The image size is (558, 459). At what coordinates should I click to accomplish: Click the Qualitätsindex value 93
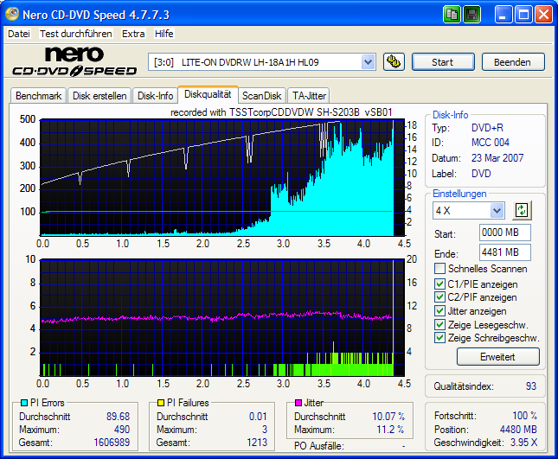pos(531,386)
